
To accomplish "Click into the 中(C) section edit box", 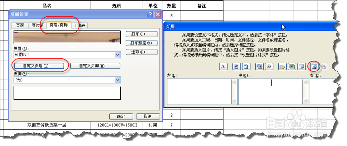I will coord(270,92).
